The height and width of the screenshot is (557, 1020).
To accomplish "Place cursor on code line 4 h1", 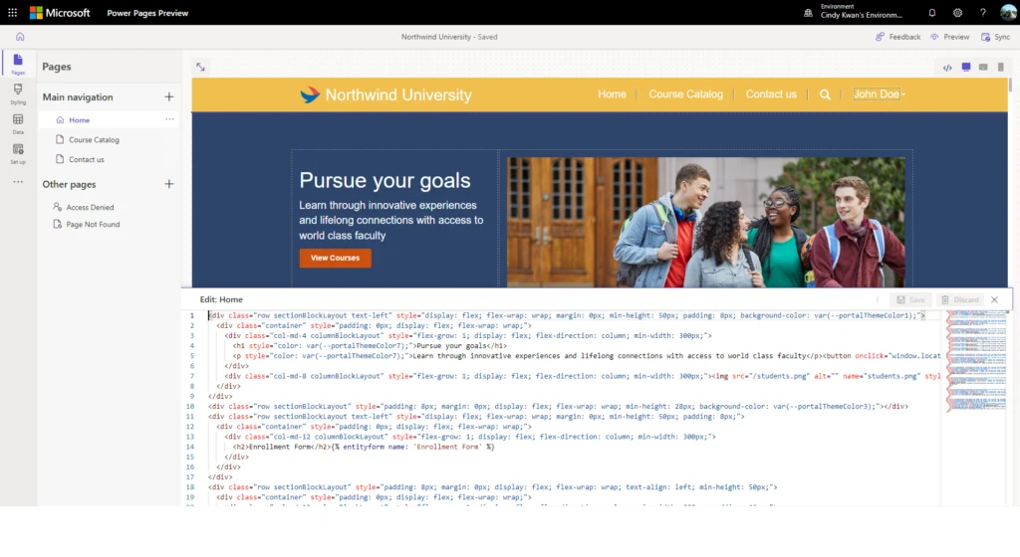I will (370, 346).
